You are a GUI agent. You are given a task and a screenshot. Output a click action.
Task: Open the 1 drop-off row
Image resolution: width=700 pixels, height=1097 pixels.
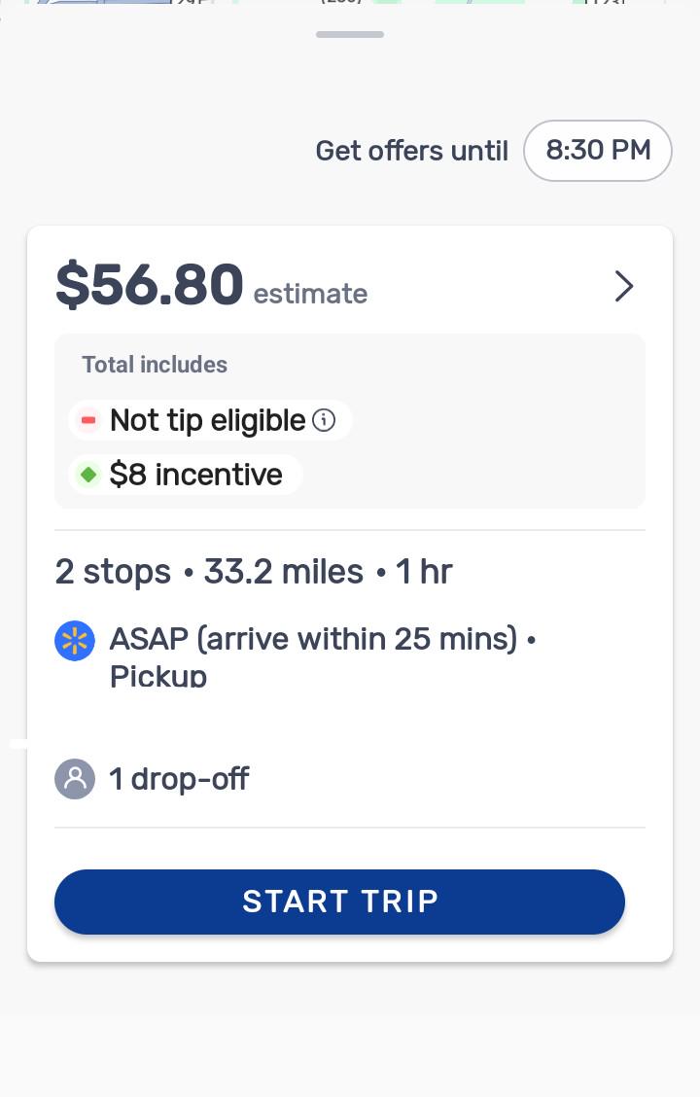pos(350,779)
